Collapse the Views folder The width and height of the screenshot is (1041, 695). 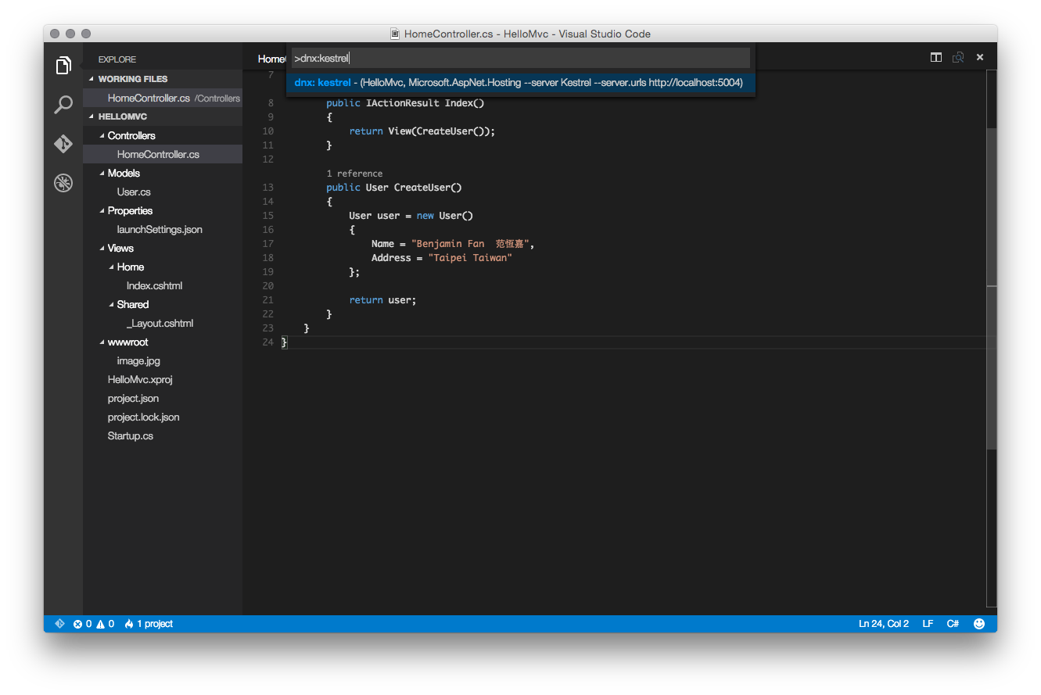point(102,249)
